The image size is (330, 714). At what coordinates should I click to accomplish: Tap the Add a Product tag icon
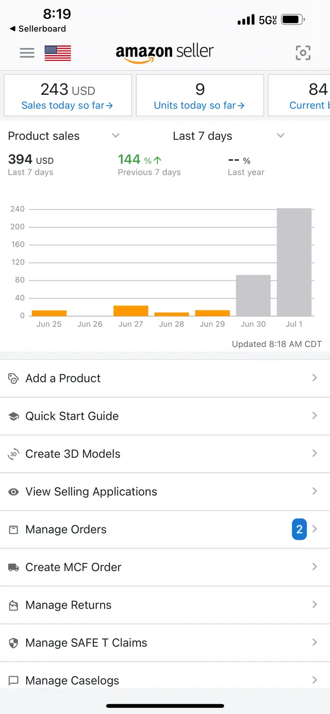click(13, 378)
